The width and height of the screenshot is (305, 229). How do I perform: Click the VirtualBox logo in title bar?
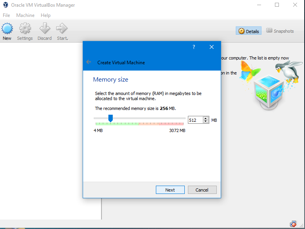click(6, 5)
